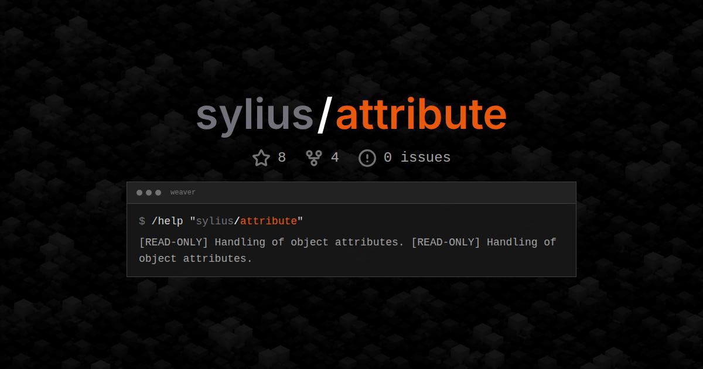Screen dimensions: 703x369
Task: Click the star count "8"
Action: click(282, 158)
